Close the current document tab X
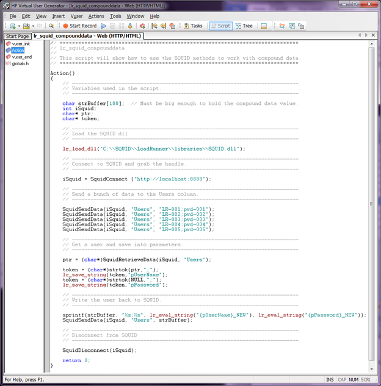381x386 pixels. pos(373,35)
